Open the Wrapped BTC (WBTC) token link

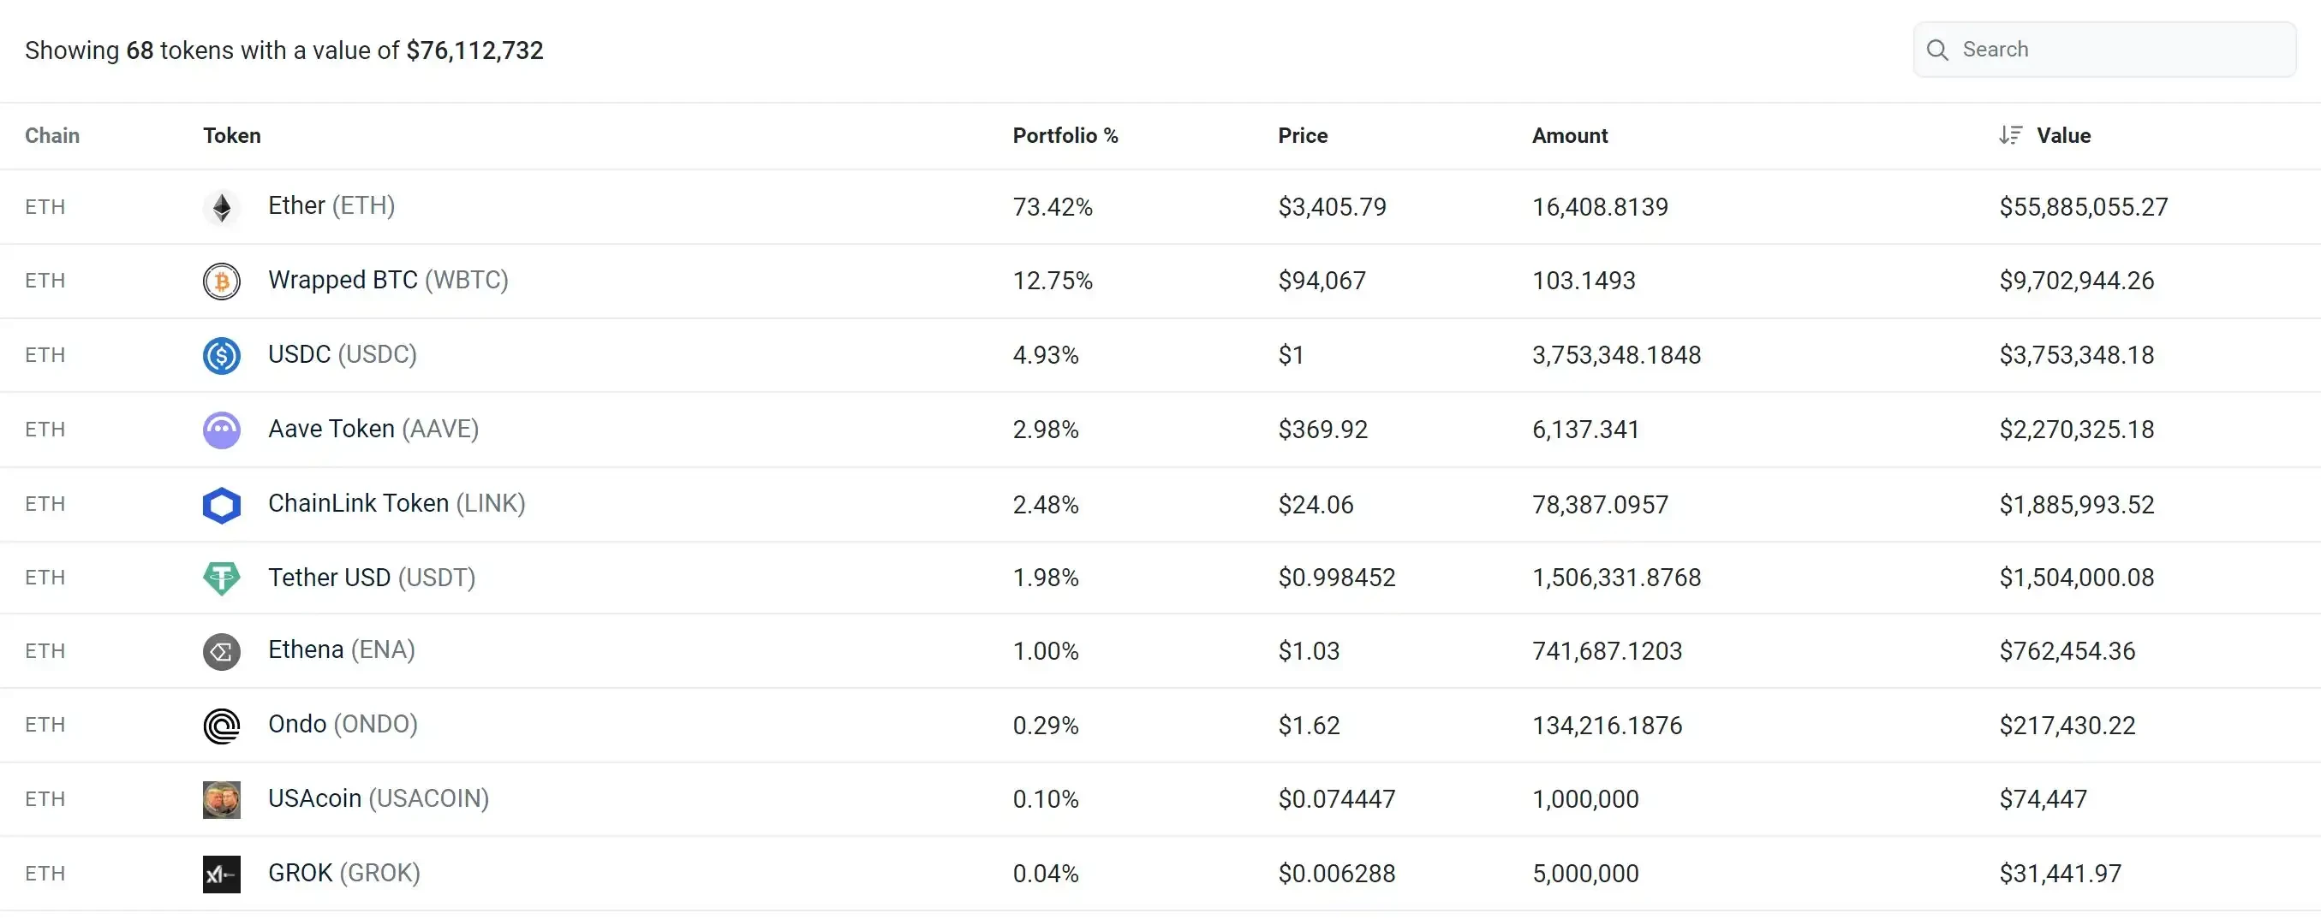click(388, 280)
